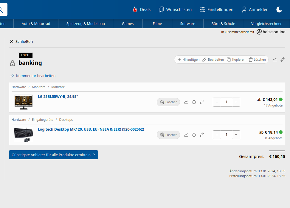Delete Logitech MK120 from wishlist
This screenshot has height=208, width=290.
click(x=168, y=135)
